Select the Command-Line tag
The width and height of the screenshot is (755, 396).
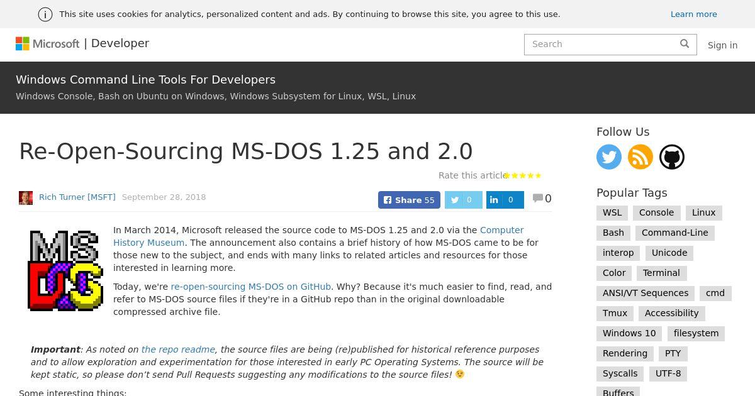675,233
